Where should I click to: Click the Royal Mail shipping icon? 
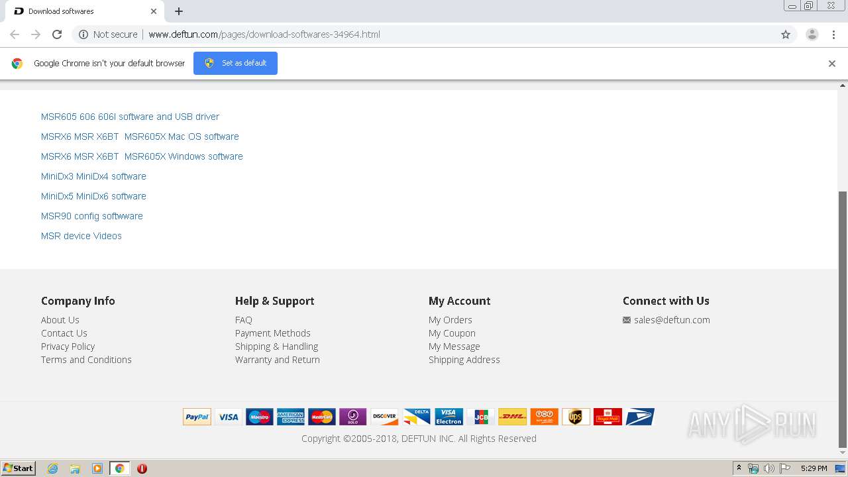click(x=608, y=417)
